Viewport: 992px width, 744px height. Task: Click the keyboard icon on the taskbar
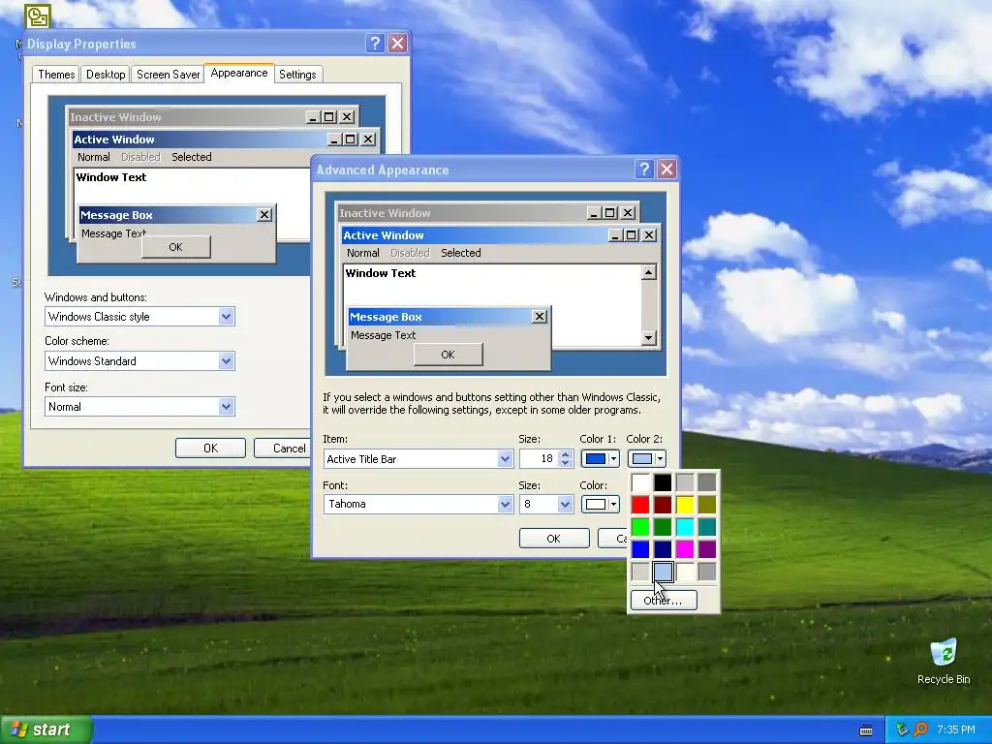(866, 730)
